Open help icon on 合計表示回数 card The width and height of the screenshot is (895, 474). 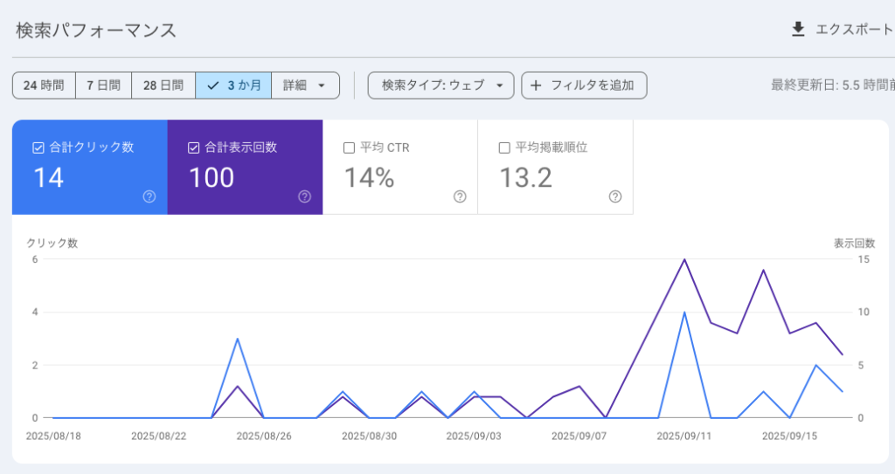click(x=304, y=196)
